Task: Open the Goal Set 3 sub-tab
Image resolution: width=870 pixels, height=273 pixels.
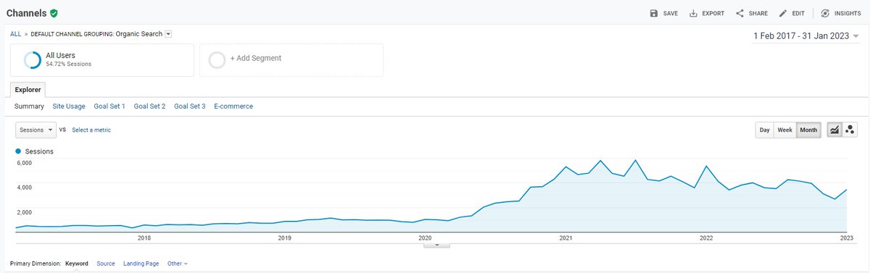Action: click(x=190, y=106)
